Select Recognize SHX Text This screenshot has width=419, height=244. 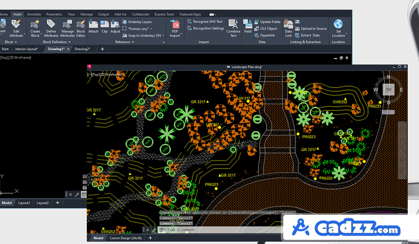point(205,22)
